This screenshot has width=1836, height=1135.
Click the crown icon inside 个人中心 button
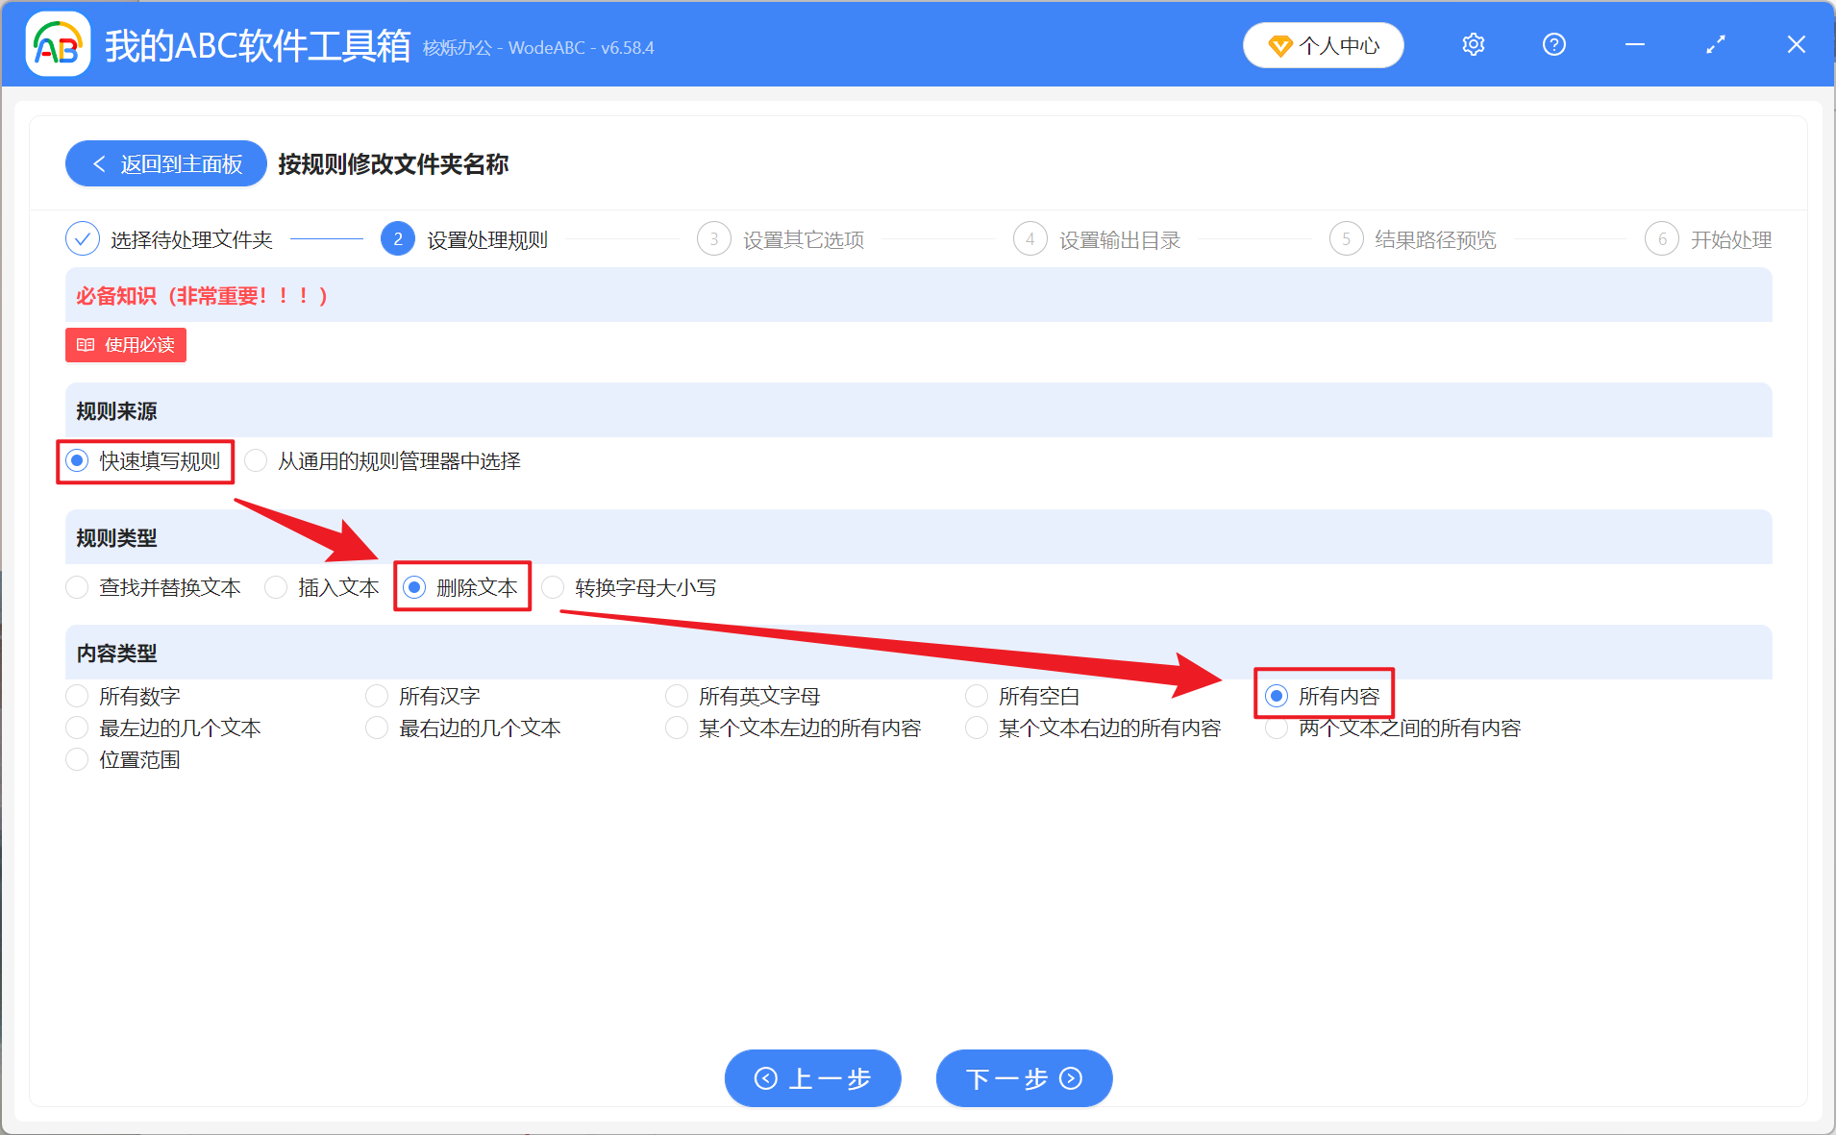[1278, 45]
